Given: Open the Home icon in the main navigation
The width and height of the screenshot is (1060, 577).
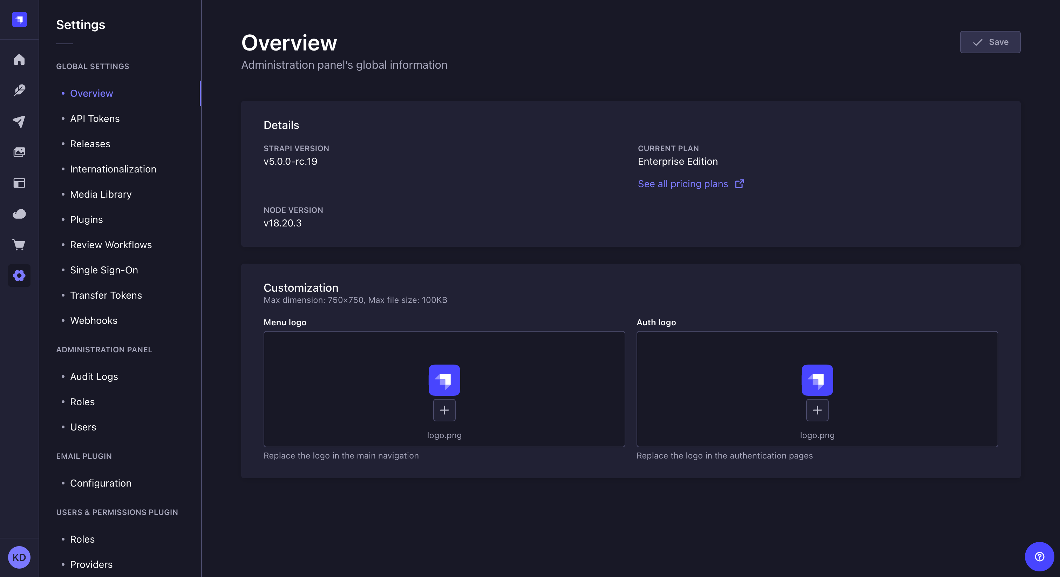Looking at the screenshot, I should click(19, 59).
